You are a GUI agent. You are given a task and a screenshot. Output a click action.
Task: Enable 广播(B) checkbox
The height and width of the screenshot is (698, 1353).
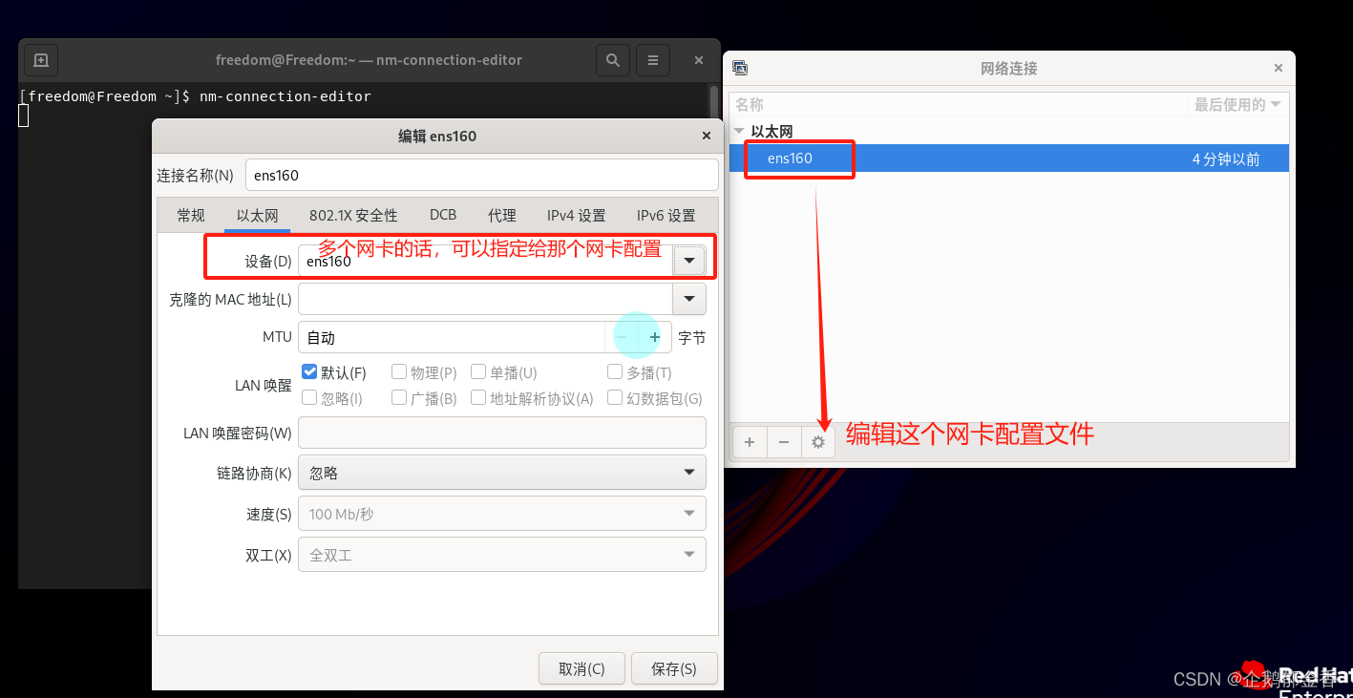tap(399, 397)
